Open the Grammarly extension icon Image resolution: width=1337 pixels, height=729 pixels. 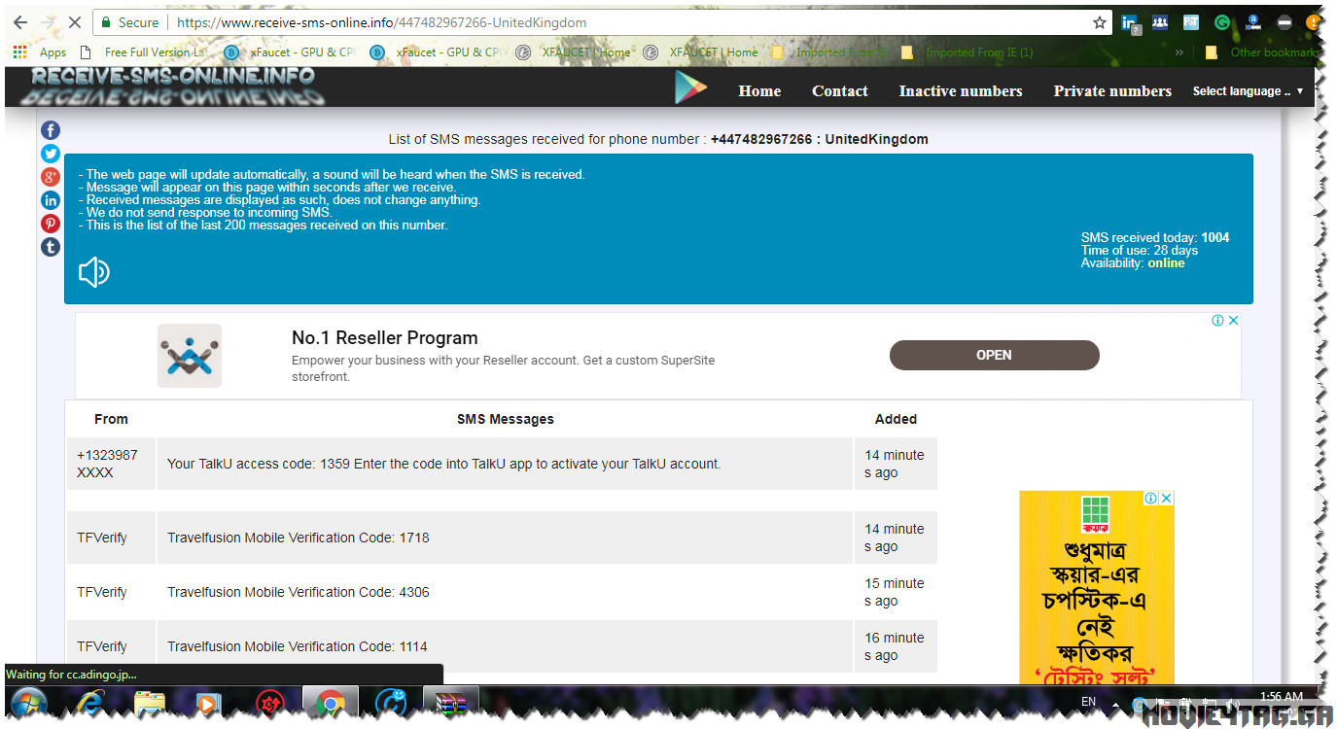click(x=1222, y=22)
